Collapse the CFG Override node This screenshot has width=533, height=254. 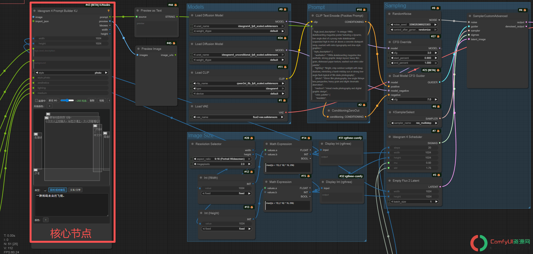tap(389, 42)
